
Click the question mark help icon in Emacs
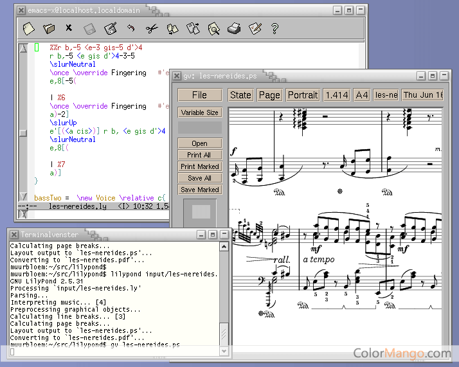pos(274,29)
